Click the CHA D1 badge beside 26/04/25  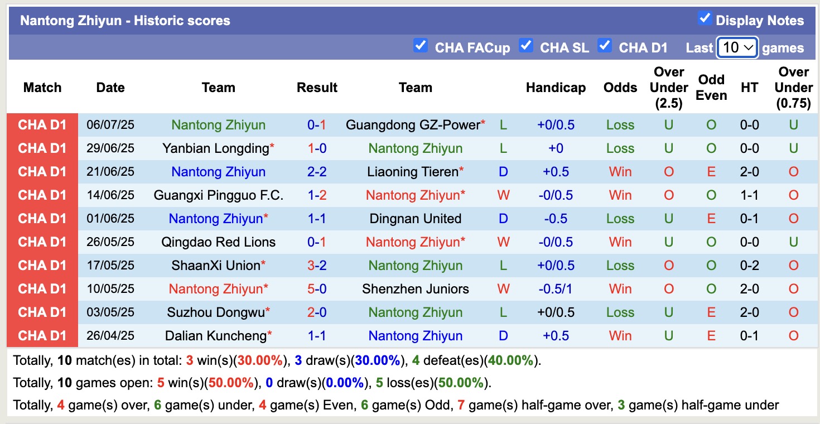[x=42, y=335]
